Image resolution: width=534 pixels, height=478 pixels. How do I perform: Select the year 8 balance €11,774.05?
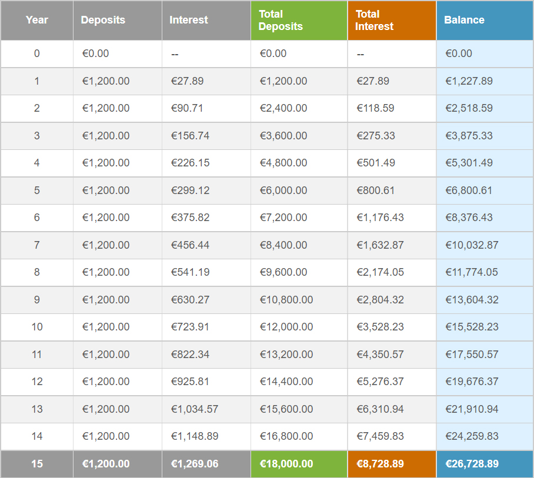[472, 272]
